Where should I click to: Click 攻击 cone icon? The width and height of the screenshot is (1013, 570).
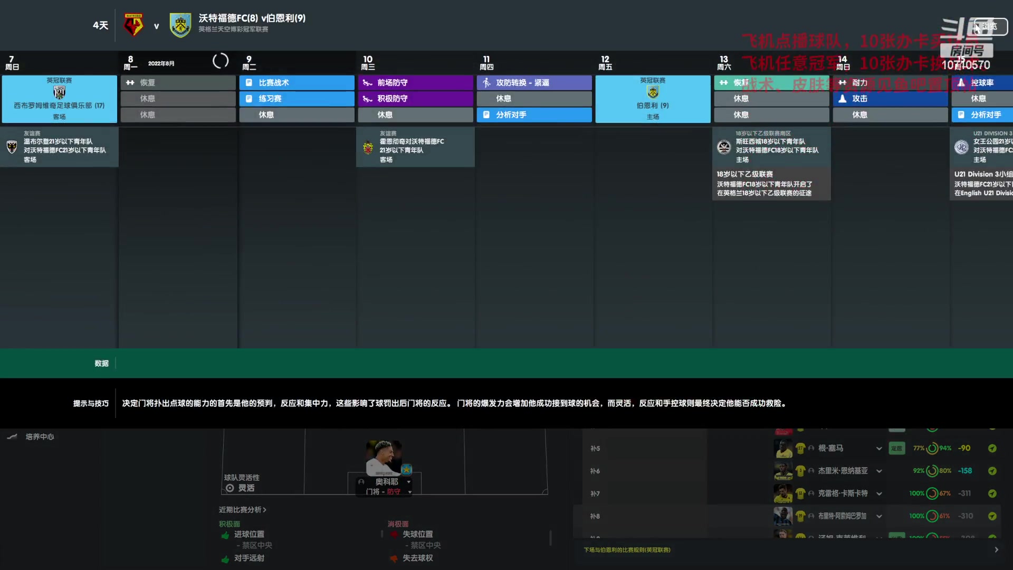pyautogui.click(x=843, y=99)
